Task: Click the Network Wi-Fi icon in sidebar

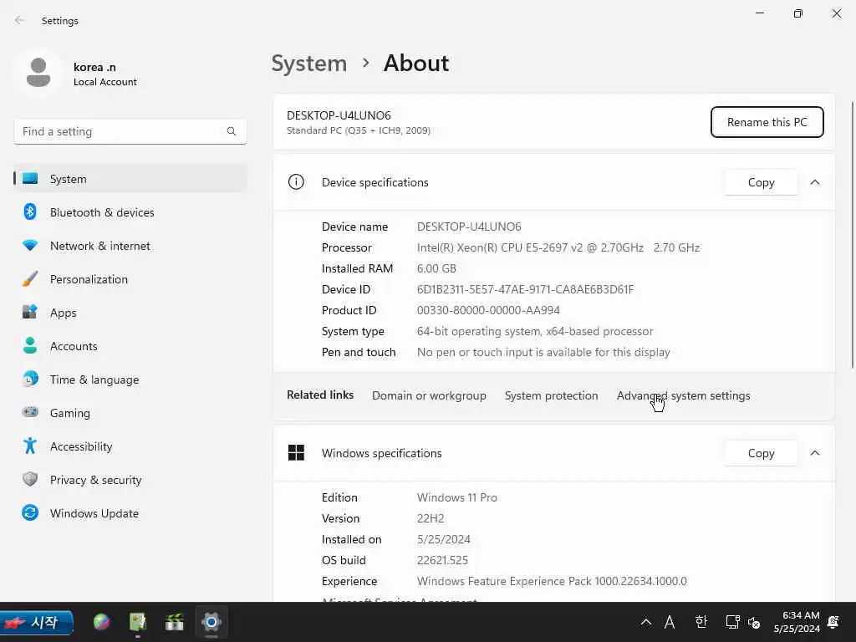Action: point(30,246)
